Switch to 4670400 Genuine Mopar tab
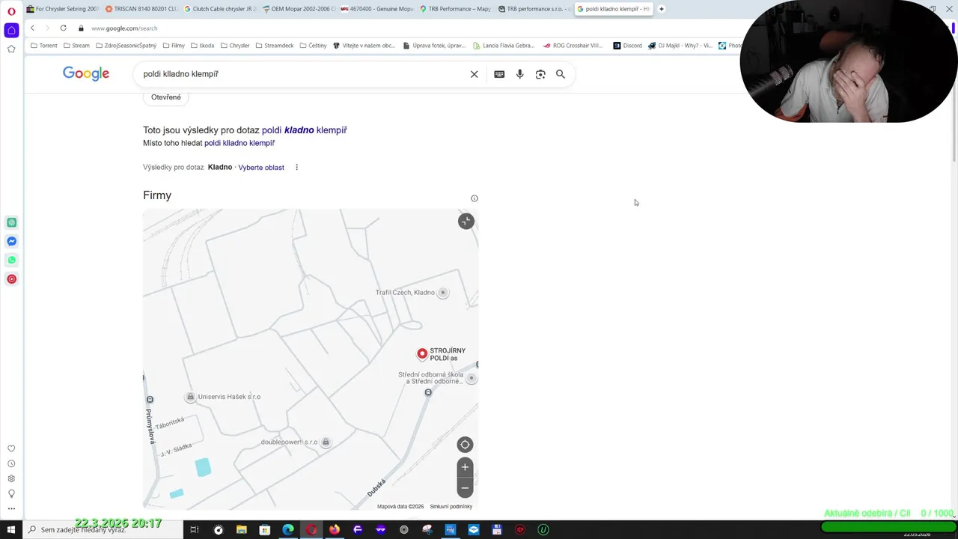The width and height of the screenshot is (958, 539). (x=378, y=9)
